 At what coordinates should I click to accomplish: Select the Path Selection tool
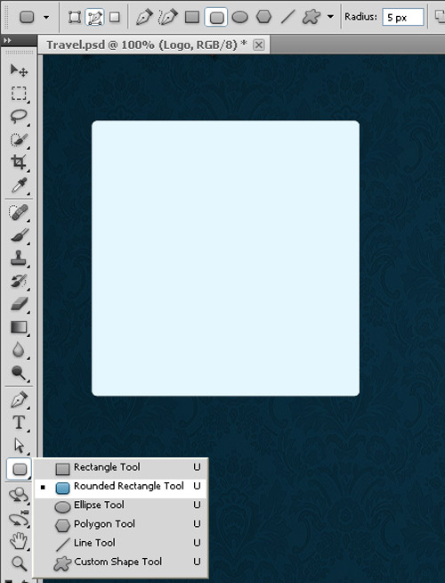point(19,446)
